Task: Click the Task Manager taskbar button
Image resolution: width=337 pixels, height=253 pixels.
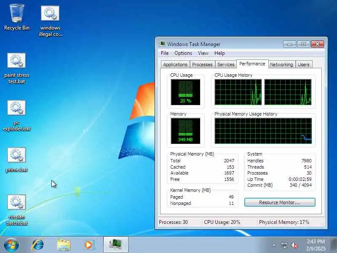Action: pos(116,245)
